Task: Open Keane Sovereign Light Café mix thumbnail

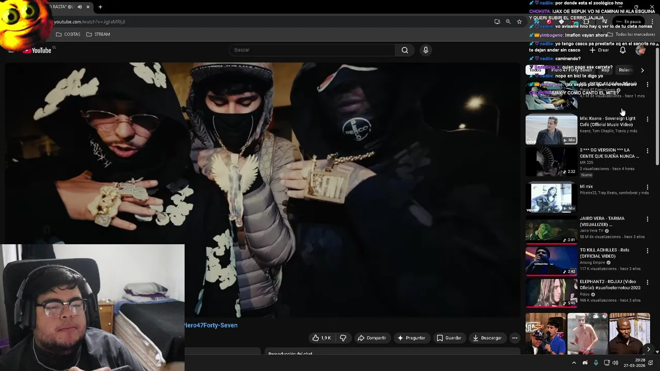Action: tap(551, 129)
